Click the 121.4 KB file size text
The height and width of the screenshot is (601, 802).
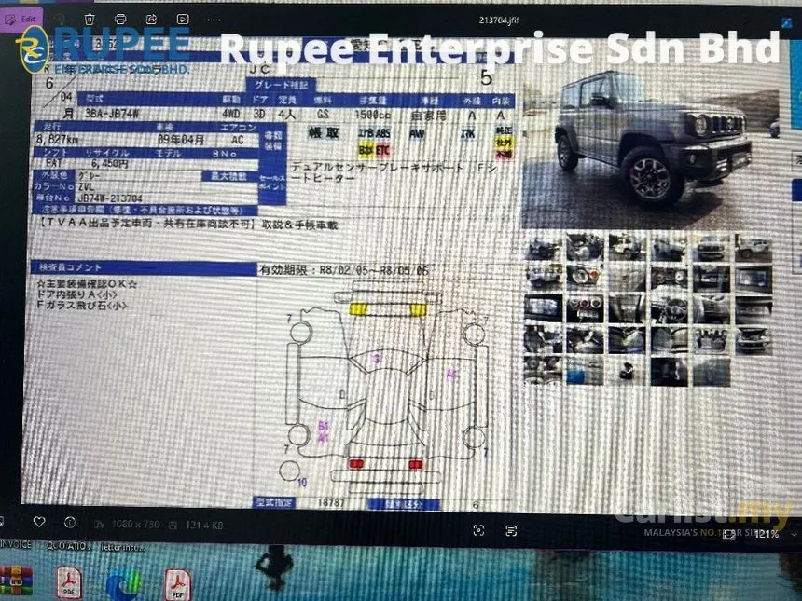(x=204, y=525)
